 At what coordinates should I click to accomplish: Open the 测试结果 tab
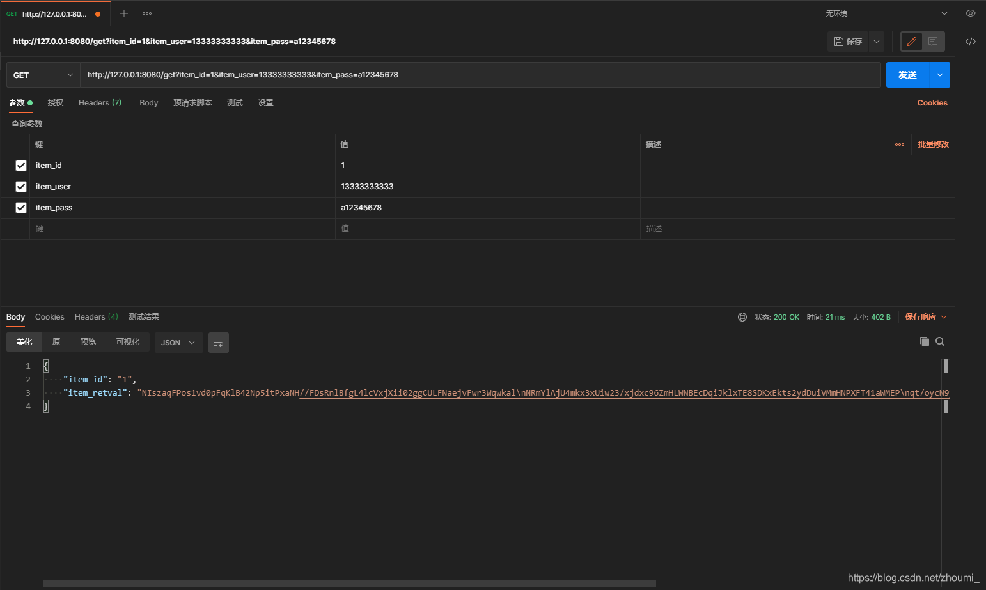click(144, 317)
